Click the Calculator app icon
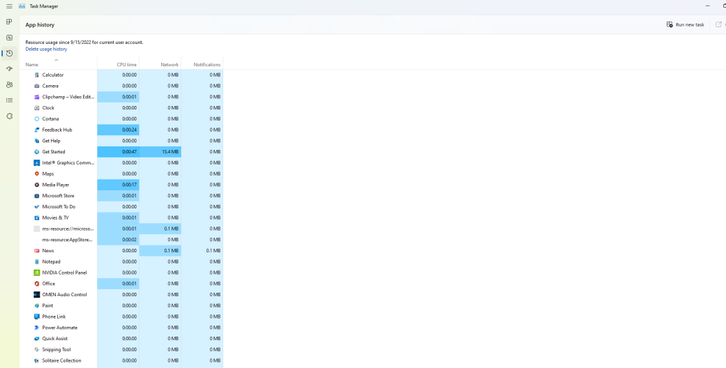Image resolution: width=726 pixels, height=368 pixels. tap(37, 75)
